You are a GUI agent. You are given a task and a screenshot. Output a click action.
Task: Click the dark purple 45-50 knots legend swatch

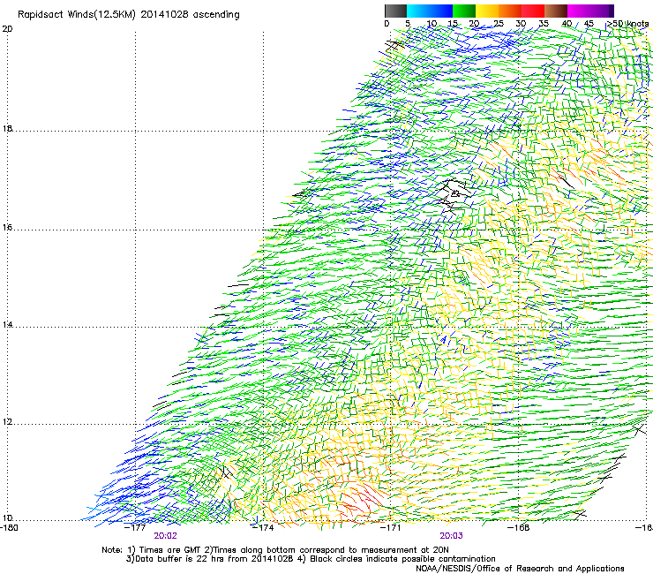coord(602,11)
